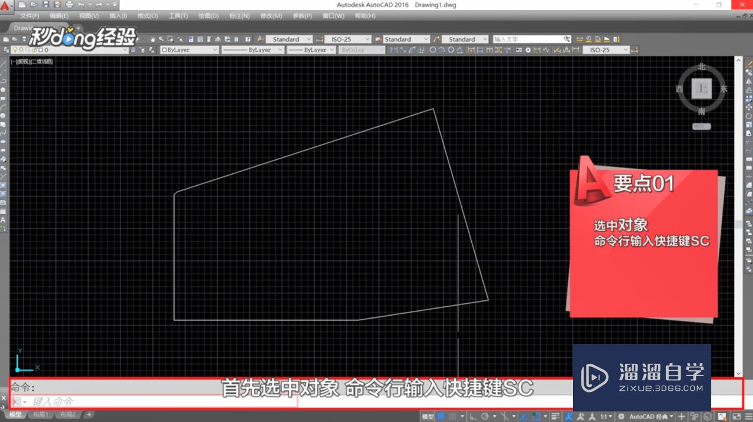Open the ISO-25 dimension style dropdown top row
Viewport: 753px width, 422px height.
tap(348, 39)
